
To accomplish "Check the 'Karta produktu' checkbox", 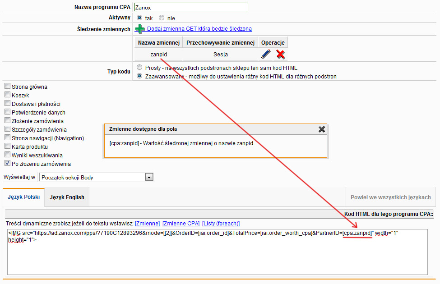I will (x=7, y=147).
